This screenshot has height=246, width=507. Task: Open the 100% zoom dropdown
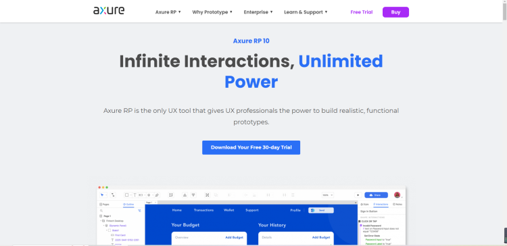(328, 195)
